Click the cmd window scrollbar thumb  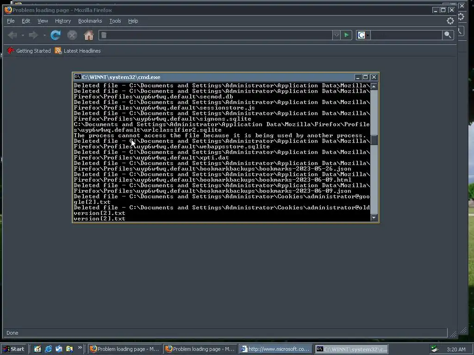point(374,140)
